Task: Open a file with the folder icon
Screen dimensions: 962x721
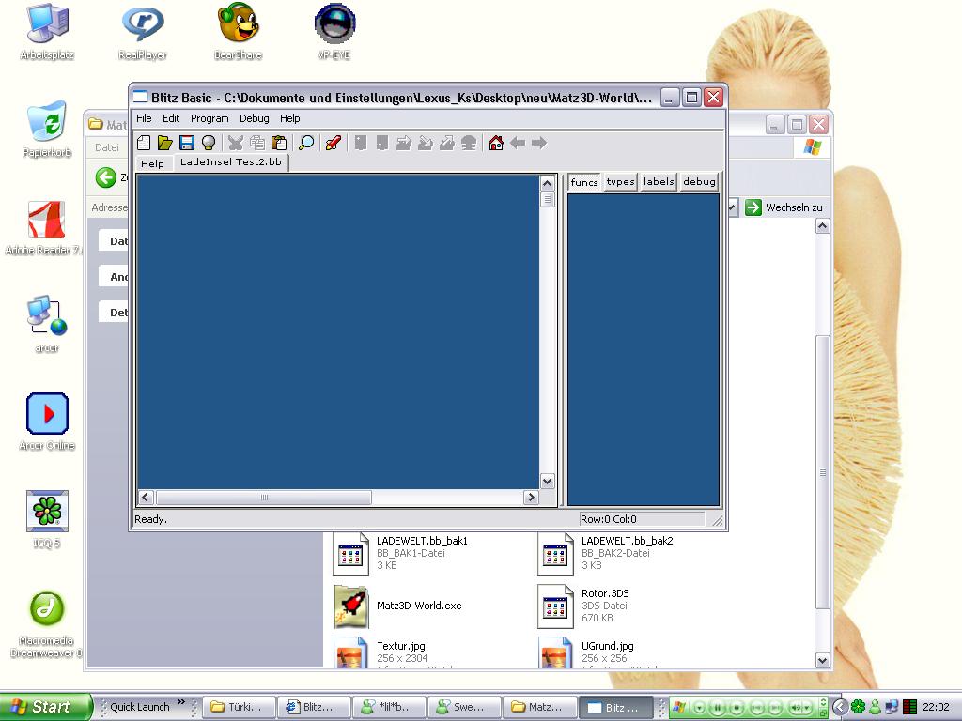Action: [164, 143]
